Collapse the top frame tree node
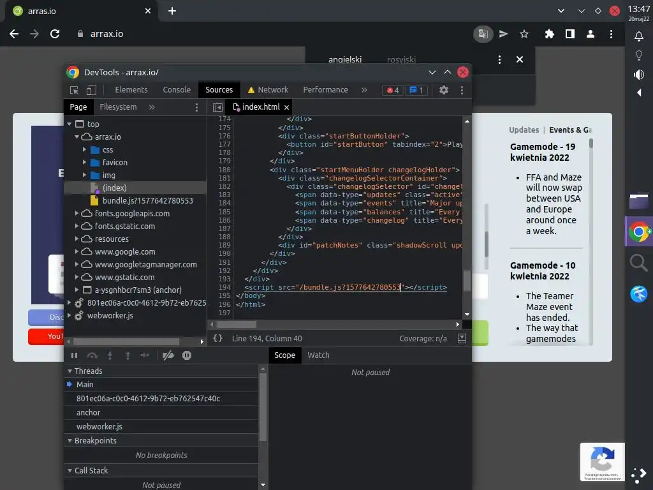This screenshot has height=490, width=653. 69,124
